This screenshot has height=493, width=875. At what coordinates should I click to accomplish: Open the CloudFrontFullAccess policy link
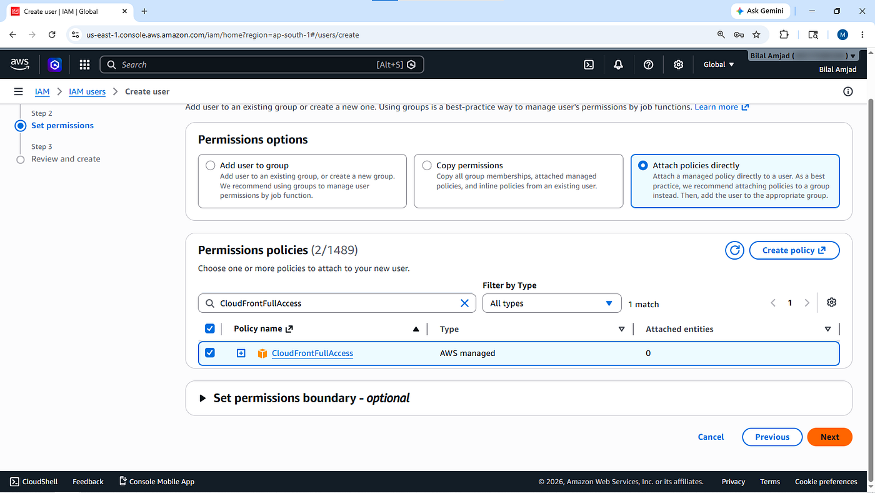click(x=312, y=353)
